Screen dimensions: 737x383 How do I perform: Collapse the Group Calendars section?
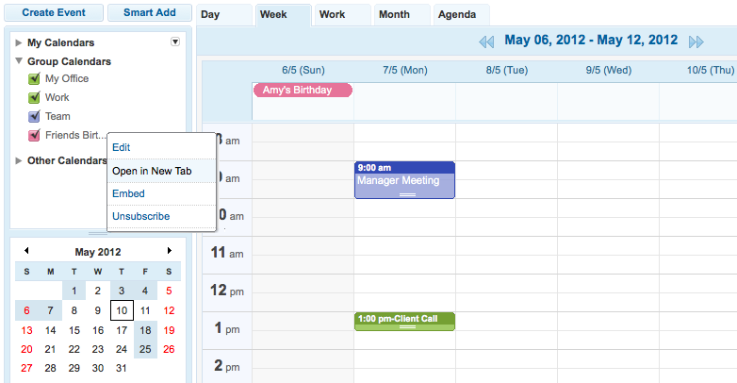[19, 61]
